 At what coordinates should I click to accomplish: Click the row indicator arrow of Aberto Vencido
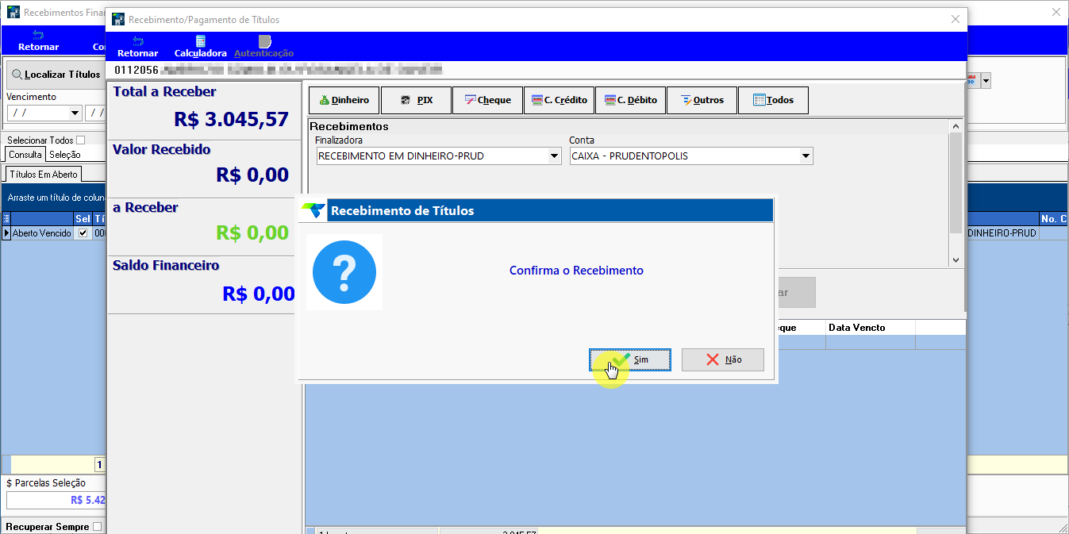[6, 233]
